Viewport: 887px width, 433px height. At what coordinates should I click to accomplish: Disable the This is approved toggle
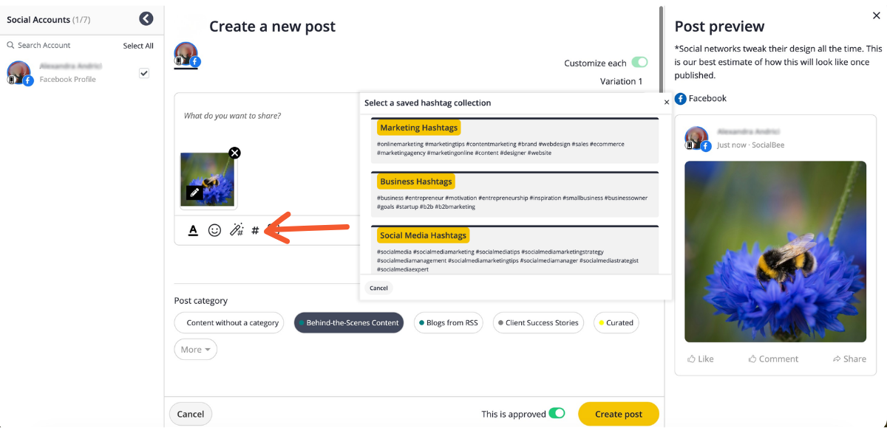click(x=557, y=414)
